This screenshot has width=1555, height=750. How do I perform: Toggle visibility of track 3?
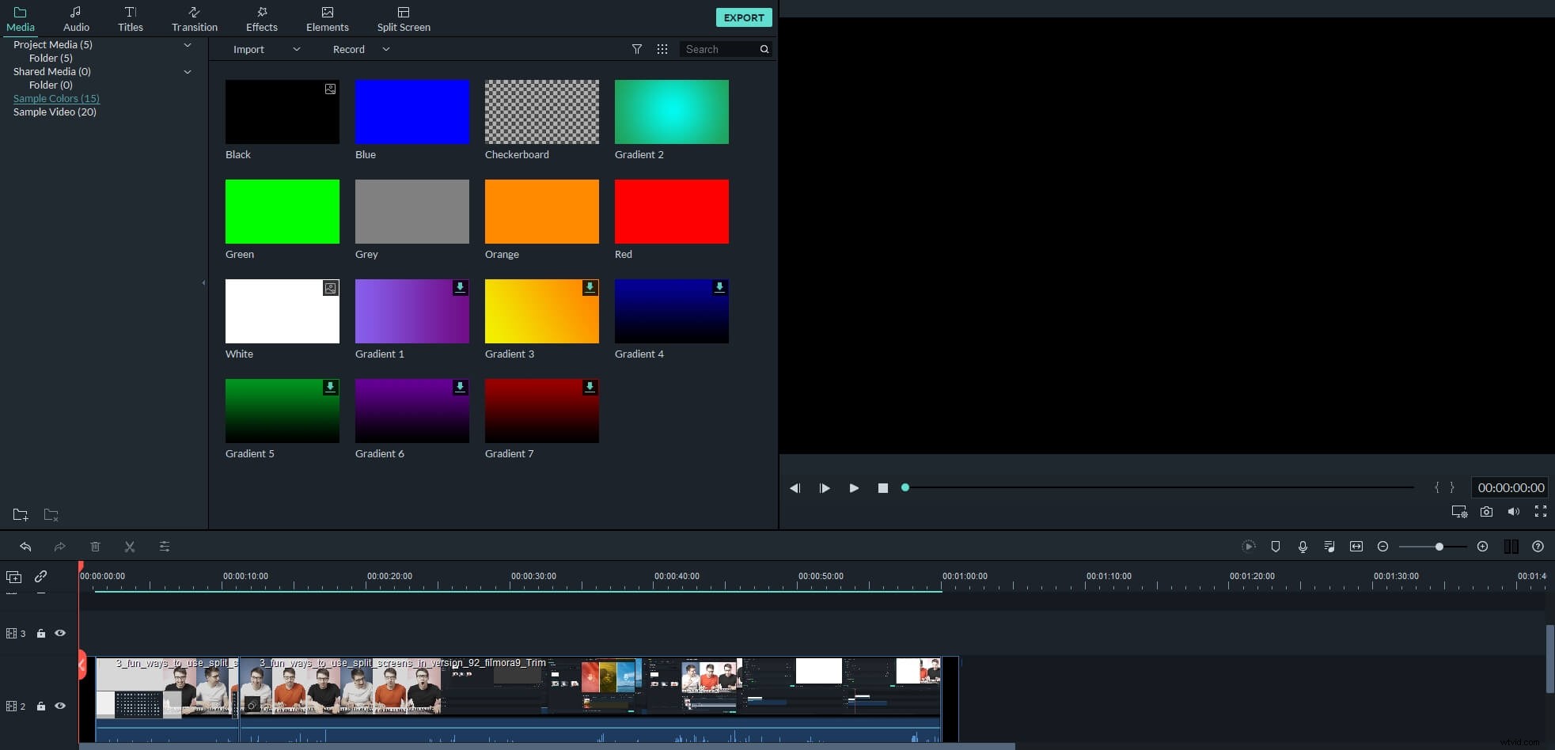(60, 633)
